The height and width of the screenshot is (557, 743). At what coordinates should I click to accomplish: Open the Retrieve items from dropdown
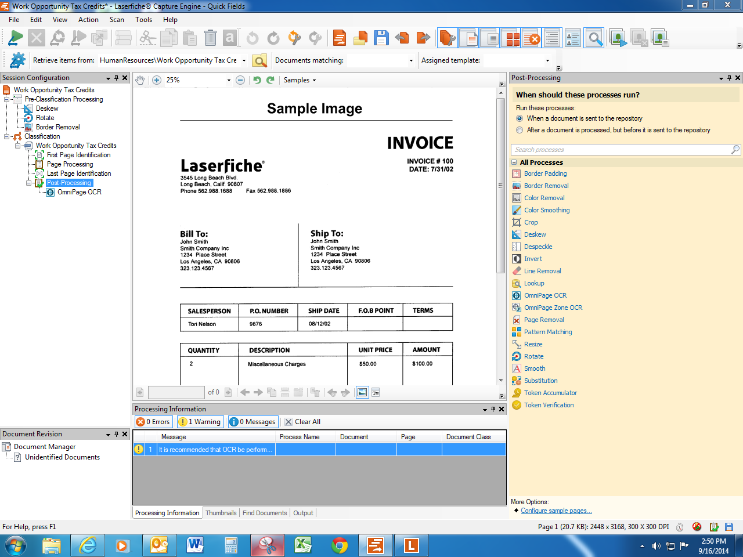pos(244,60)
